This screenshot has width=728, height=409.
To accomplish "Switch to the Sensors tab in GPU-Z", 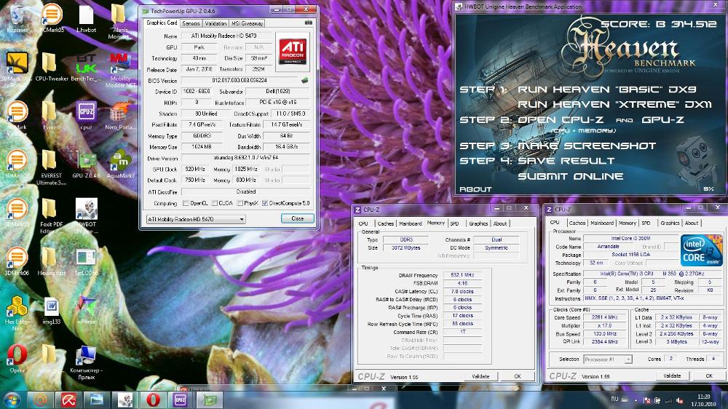I will [x=191, y=23].
